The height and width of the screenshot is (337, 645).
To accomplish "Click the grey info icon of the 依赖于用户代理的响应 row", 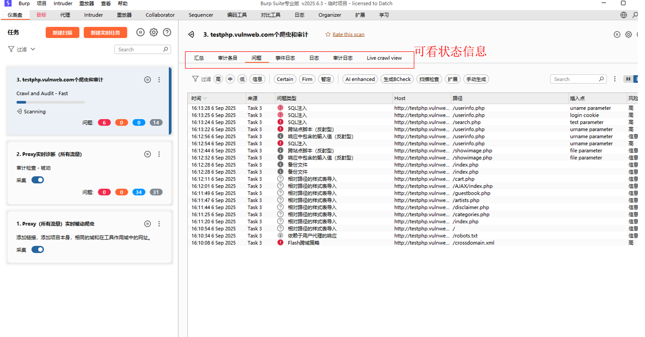I will point(280,236).
